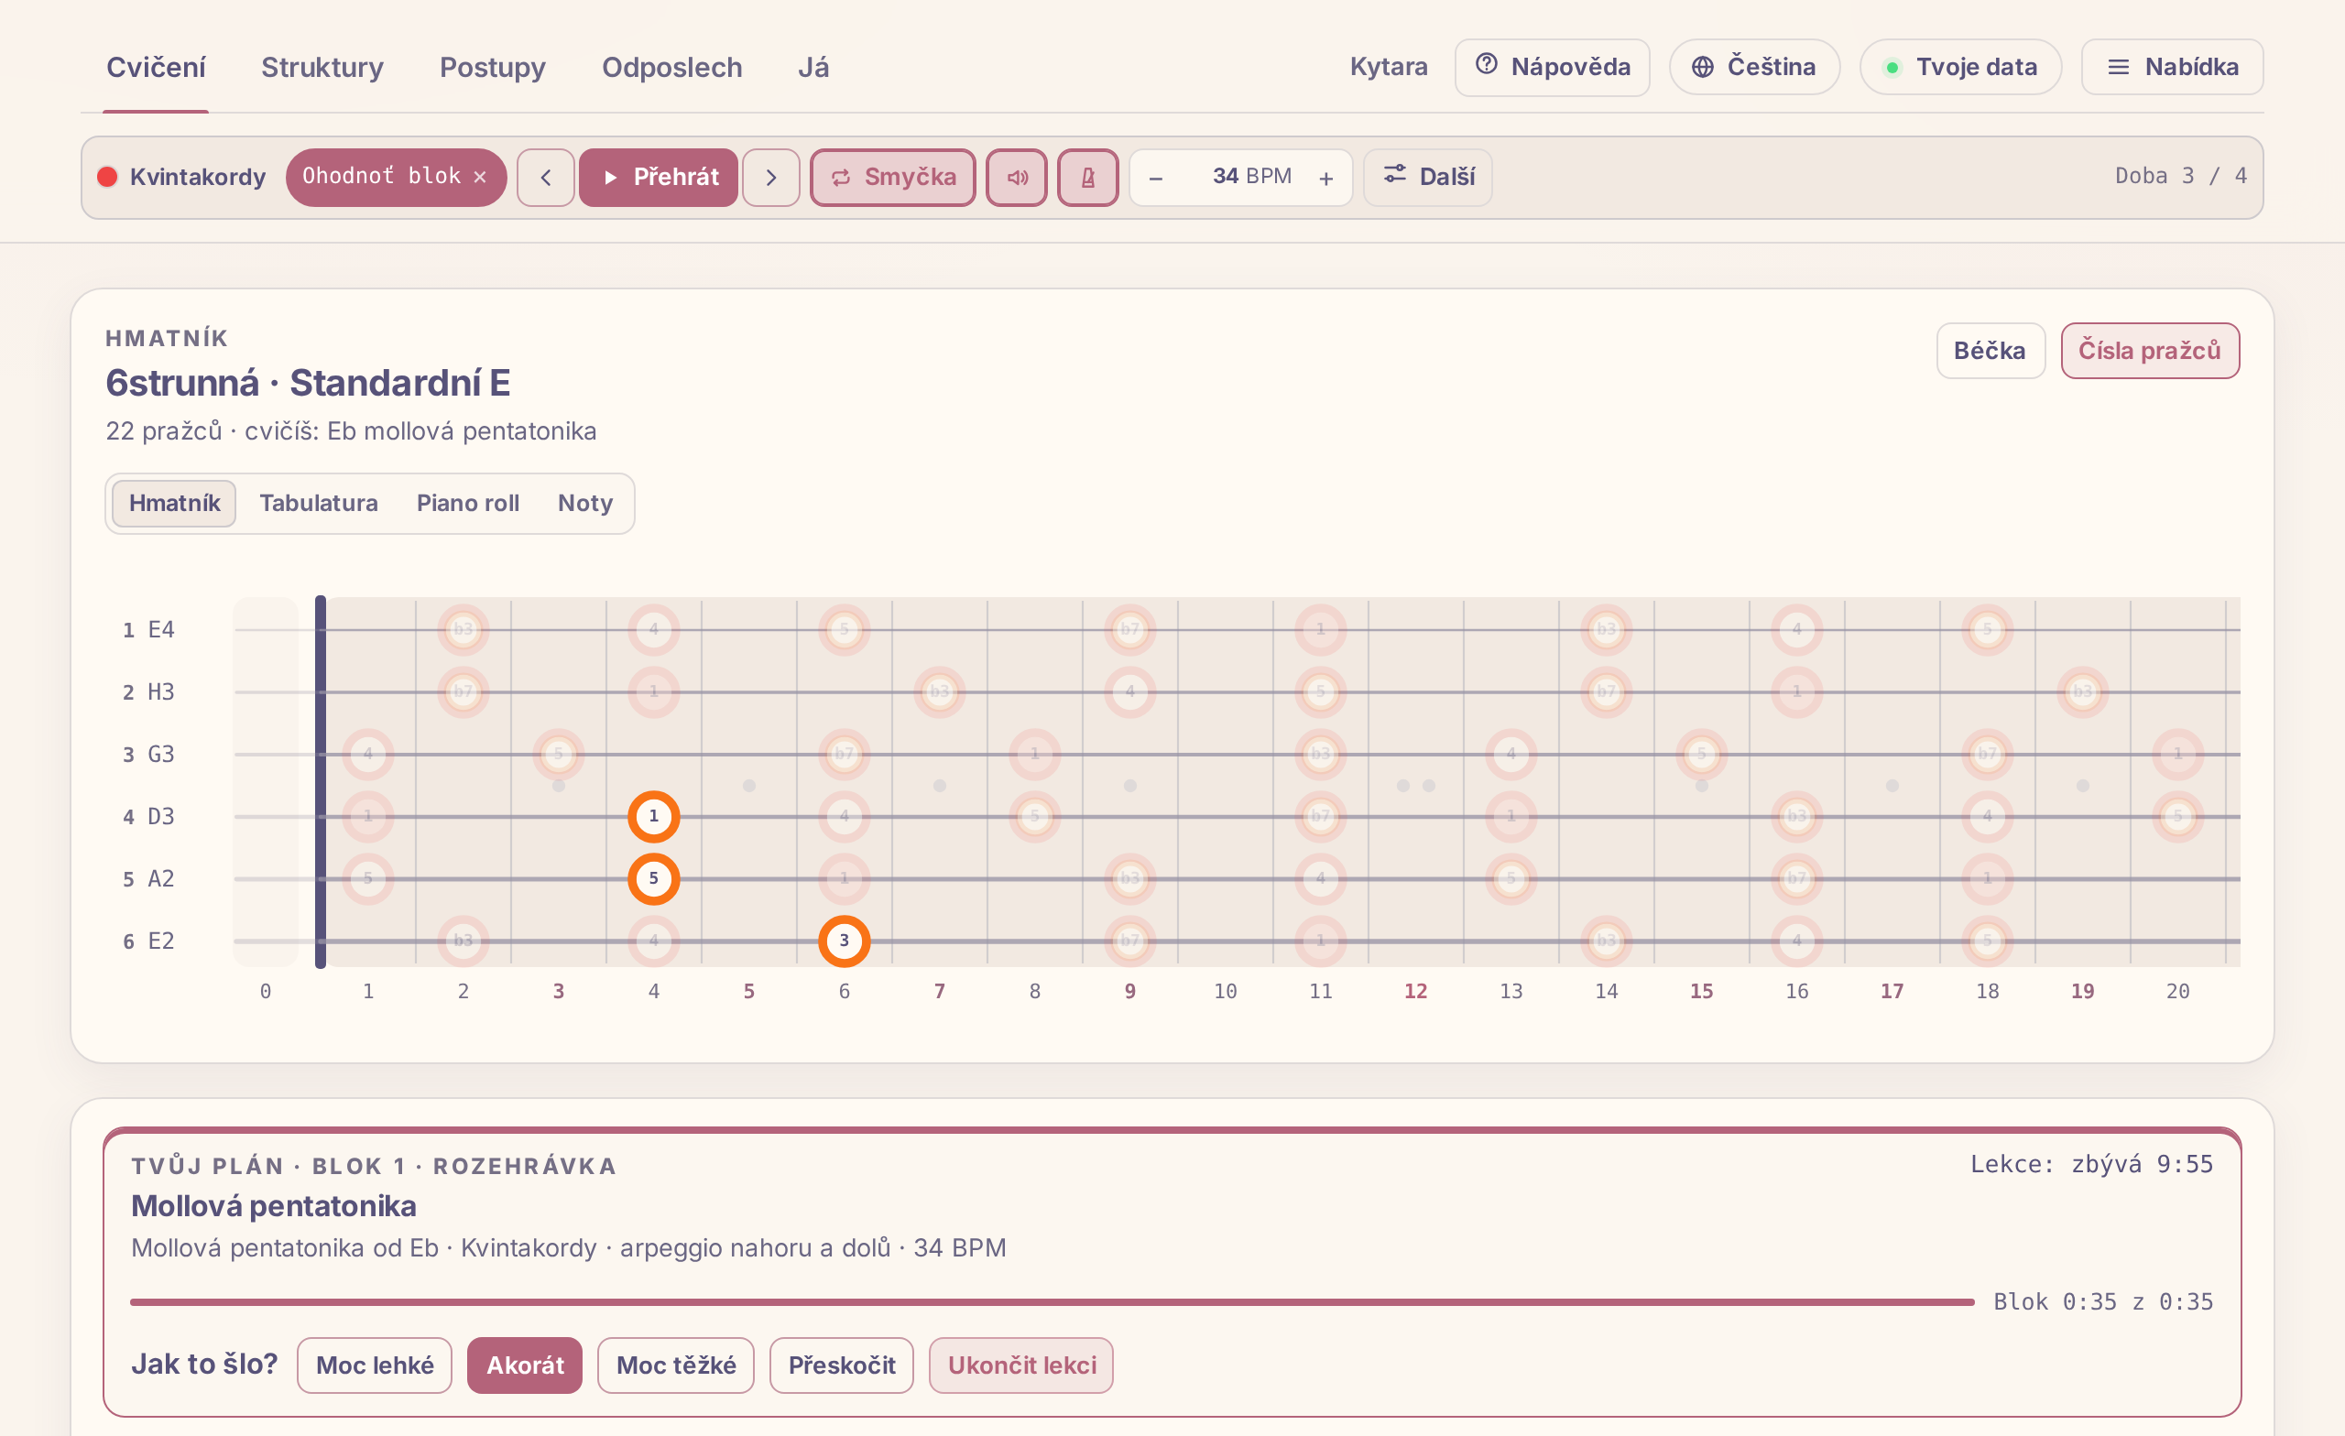
Task: Toggle the speaker sound icon
Action: point(1017,177)
